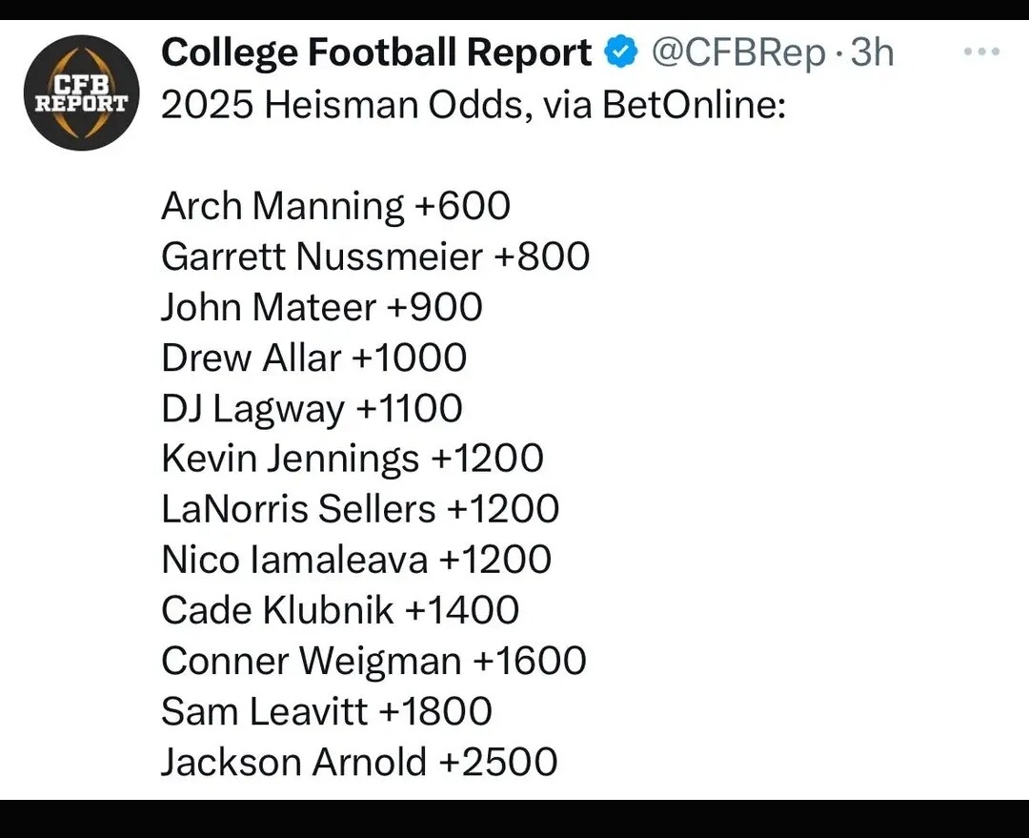Click the John Mateer +900 line
This screenshot has width=1029, height=838.
322,307
